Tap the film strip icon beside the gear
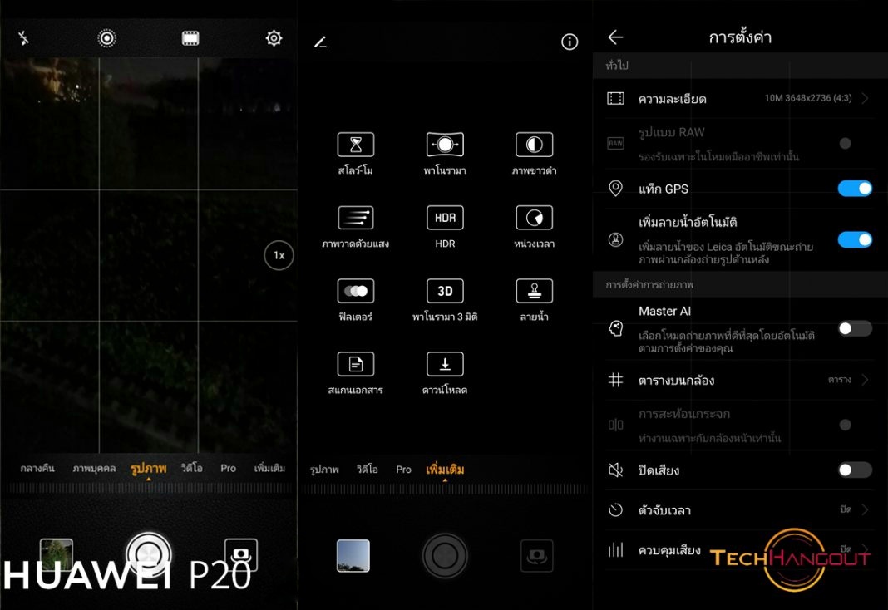The width and height of the screenshot is (888, 610). [190, 38]
